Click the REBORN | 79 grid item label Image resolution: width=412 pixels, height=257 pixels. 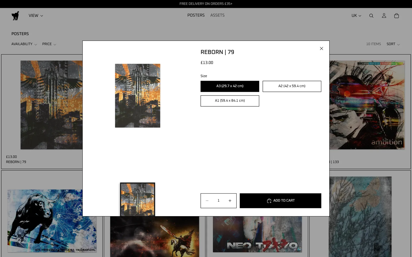point(16,162)
